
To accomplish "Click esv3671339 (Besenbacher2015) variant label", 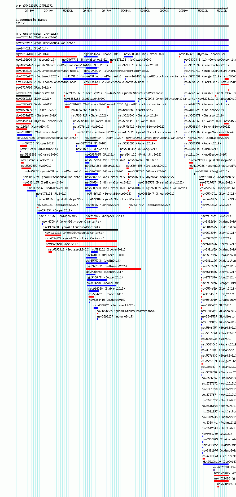I will [x=207, y=65].
